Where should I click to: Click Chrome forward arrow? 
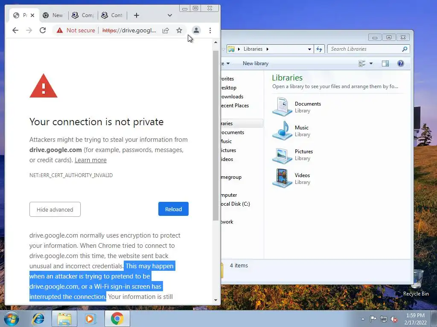pos(29,30)
